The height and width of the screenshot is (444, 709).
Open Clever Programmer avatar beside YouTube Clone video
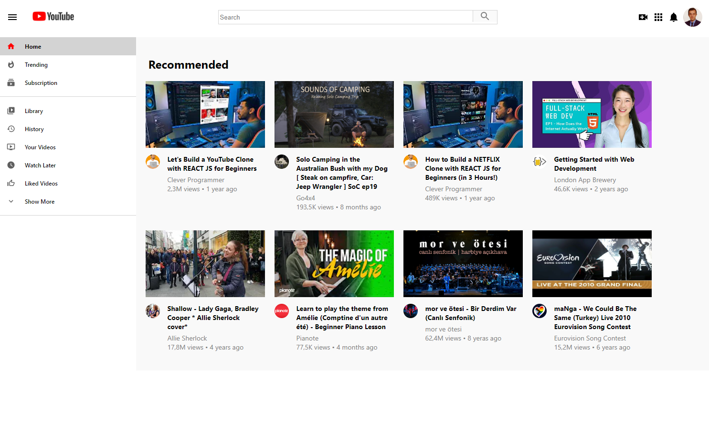pos(153,162)
